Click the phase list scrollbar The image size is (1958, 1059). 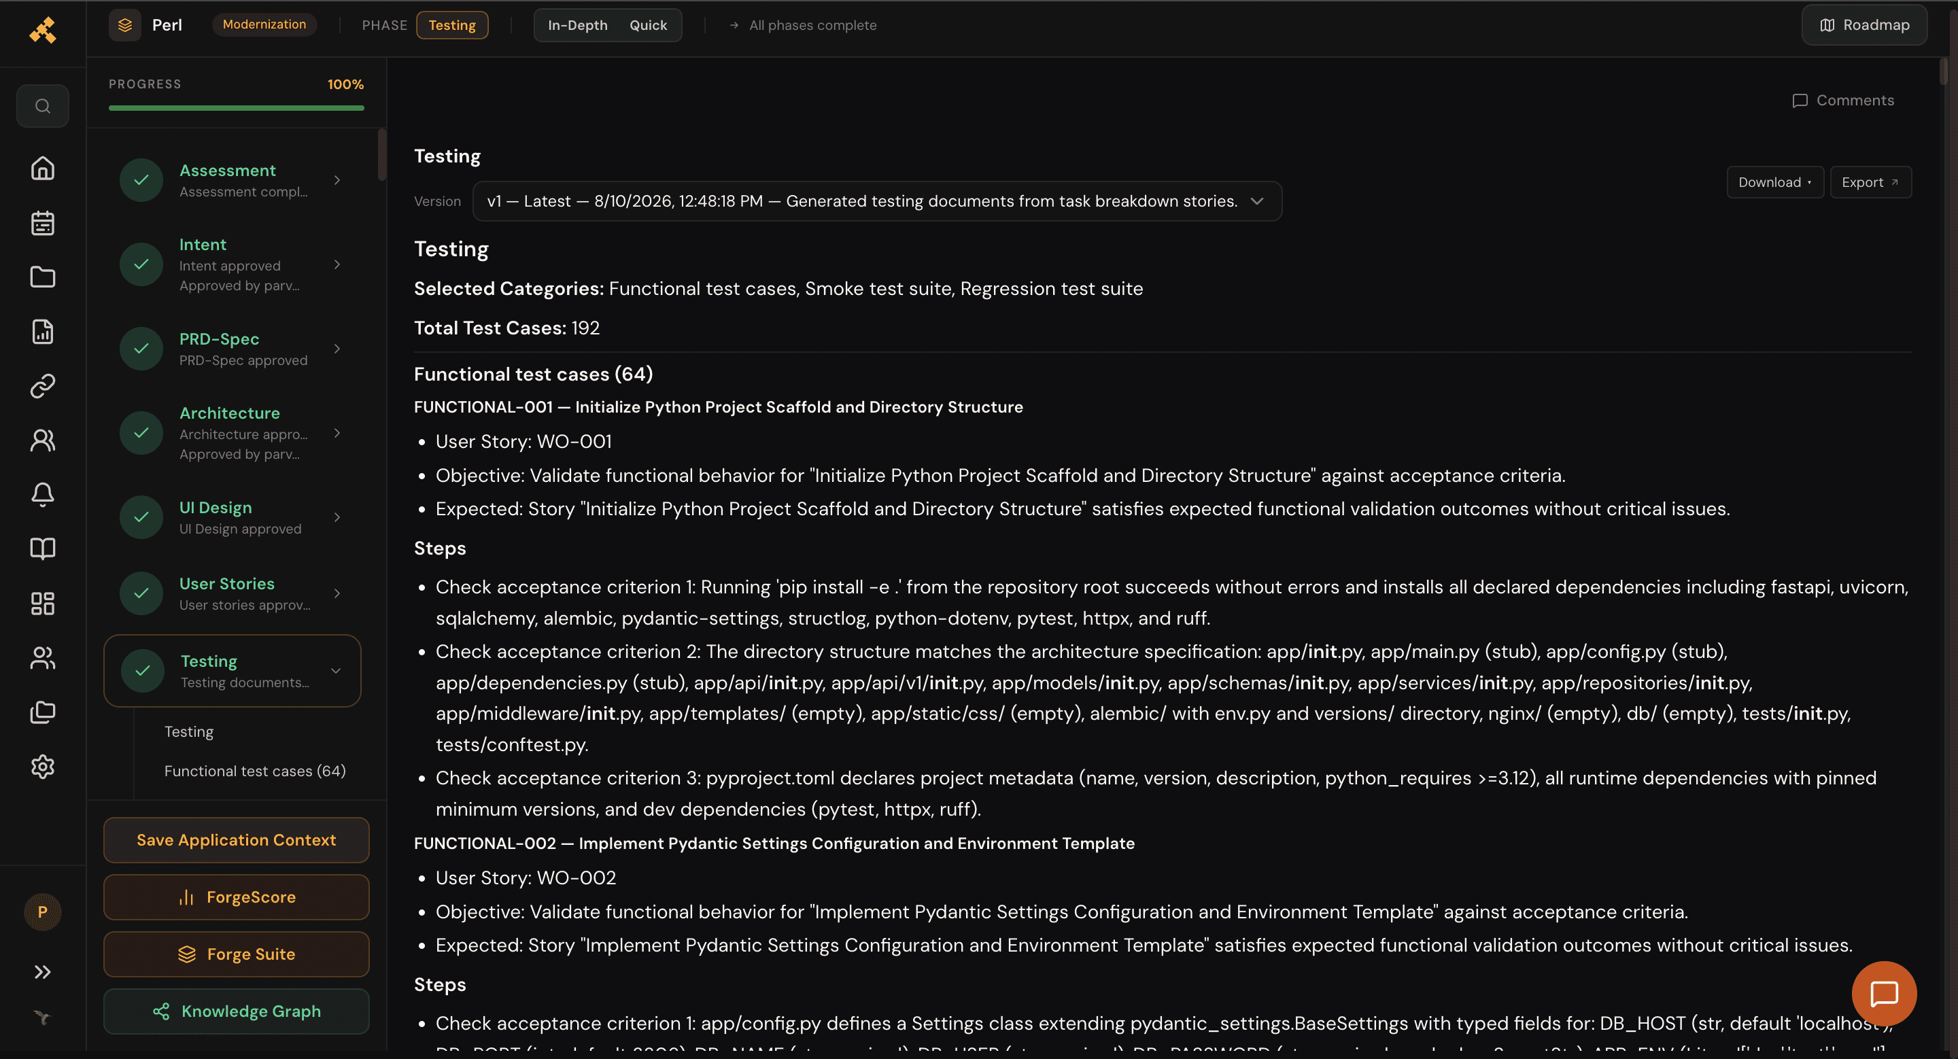pos(381,155)
